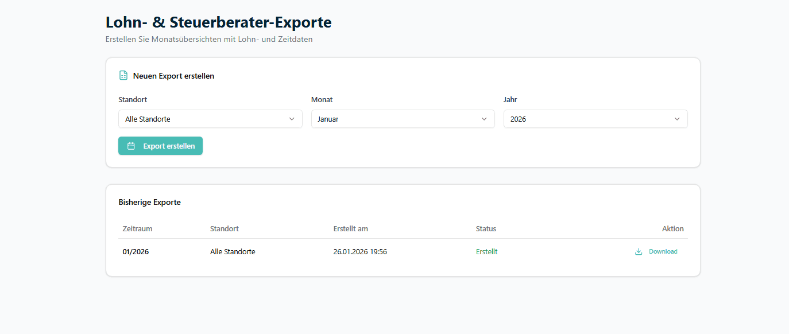Click the chevron arrow on the Standort selector

tap(292, 119)
